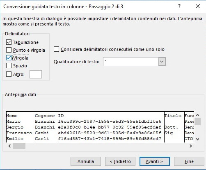
Task: Click the vertical scrollbar thumb in preview
Action: (x=197, y=122)
